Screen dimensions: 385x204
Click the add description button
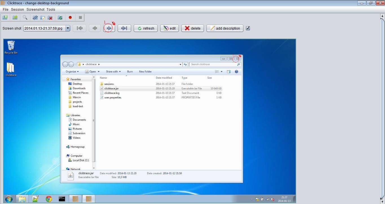(225, 28)
